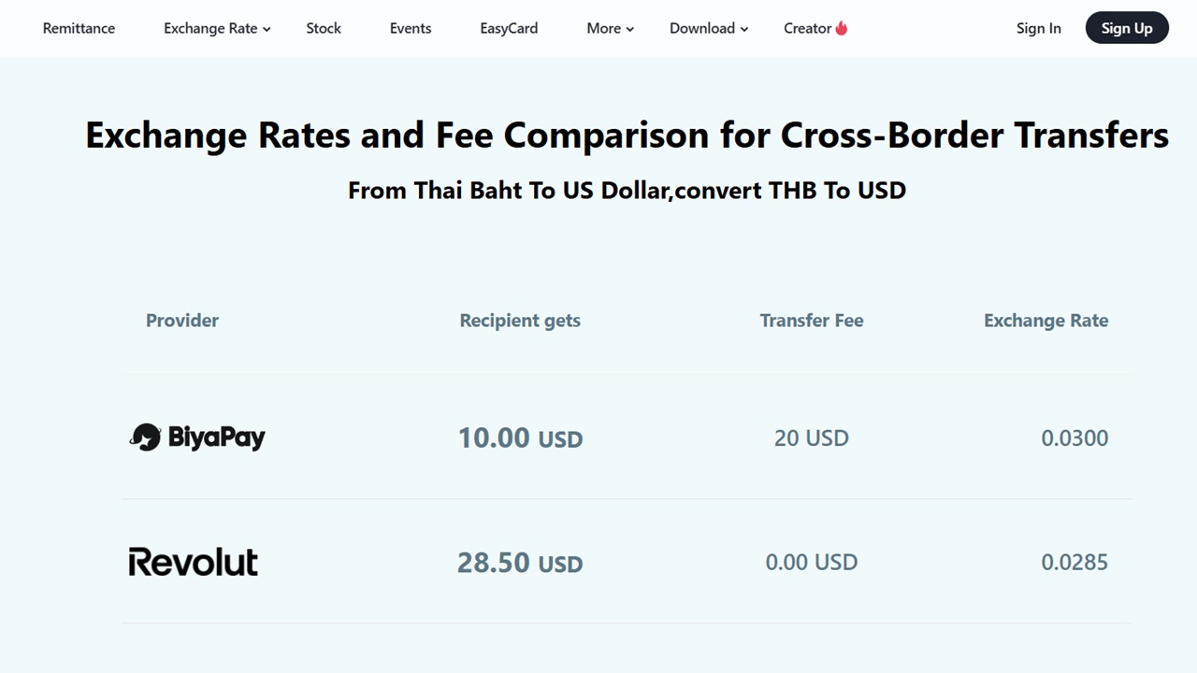Click BiyaPay's 20 USD transfer fee

click(811, 437)
